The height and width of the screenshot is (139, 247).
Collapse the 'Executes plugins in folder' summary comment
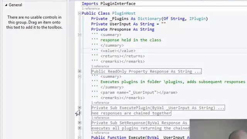click(x=80, y=76)
